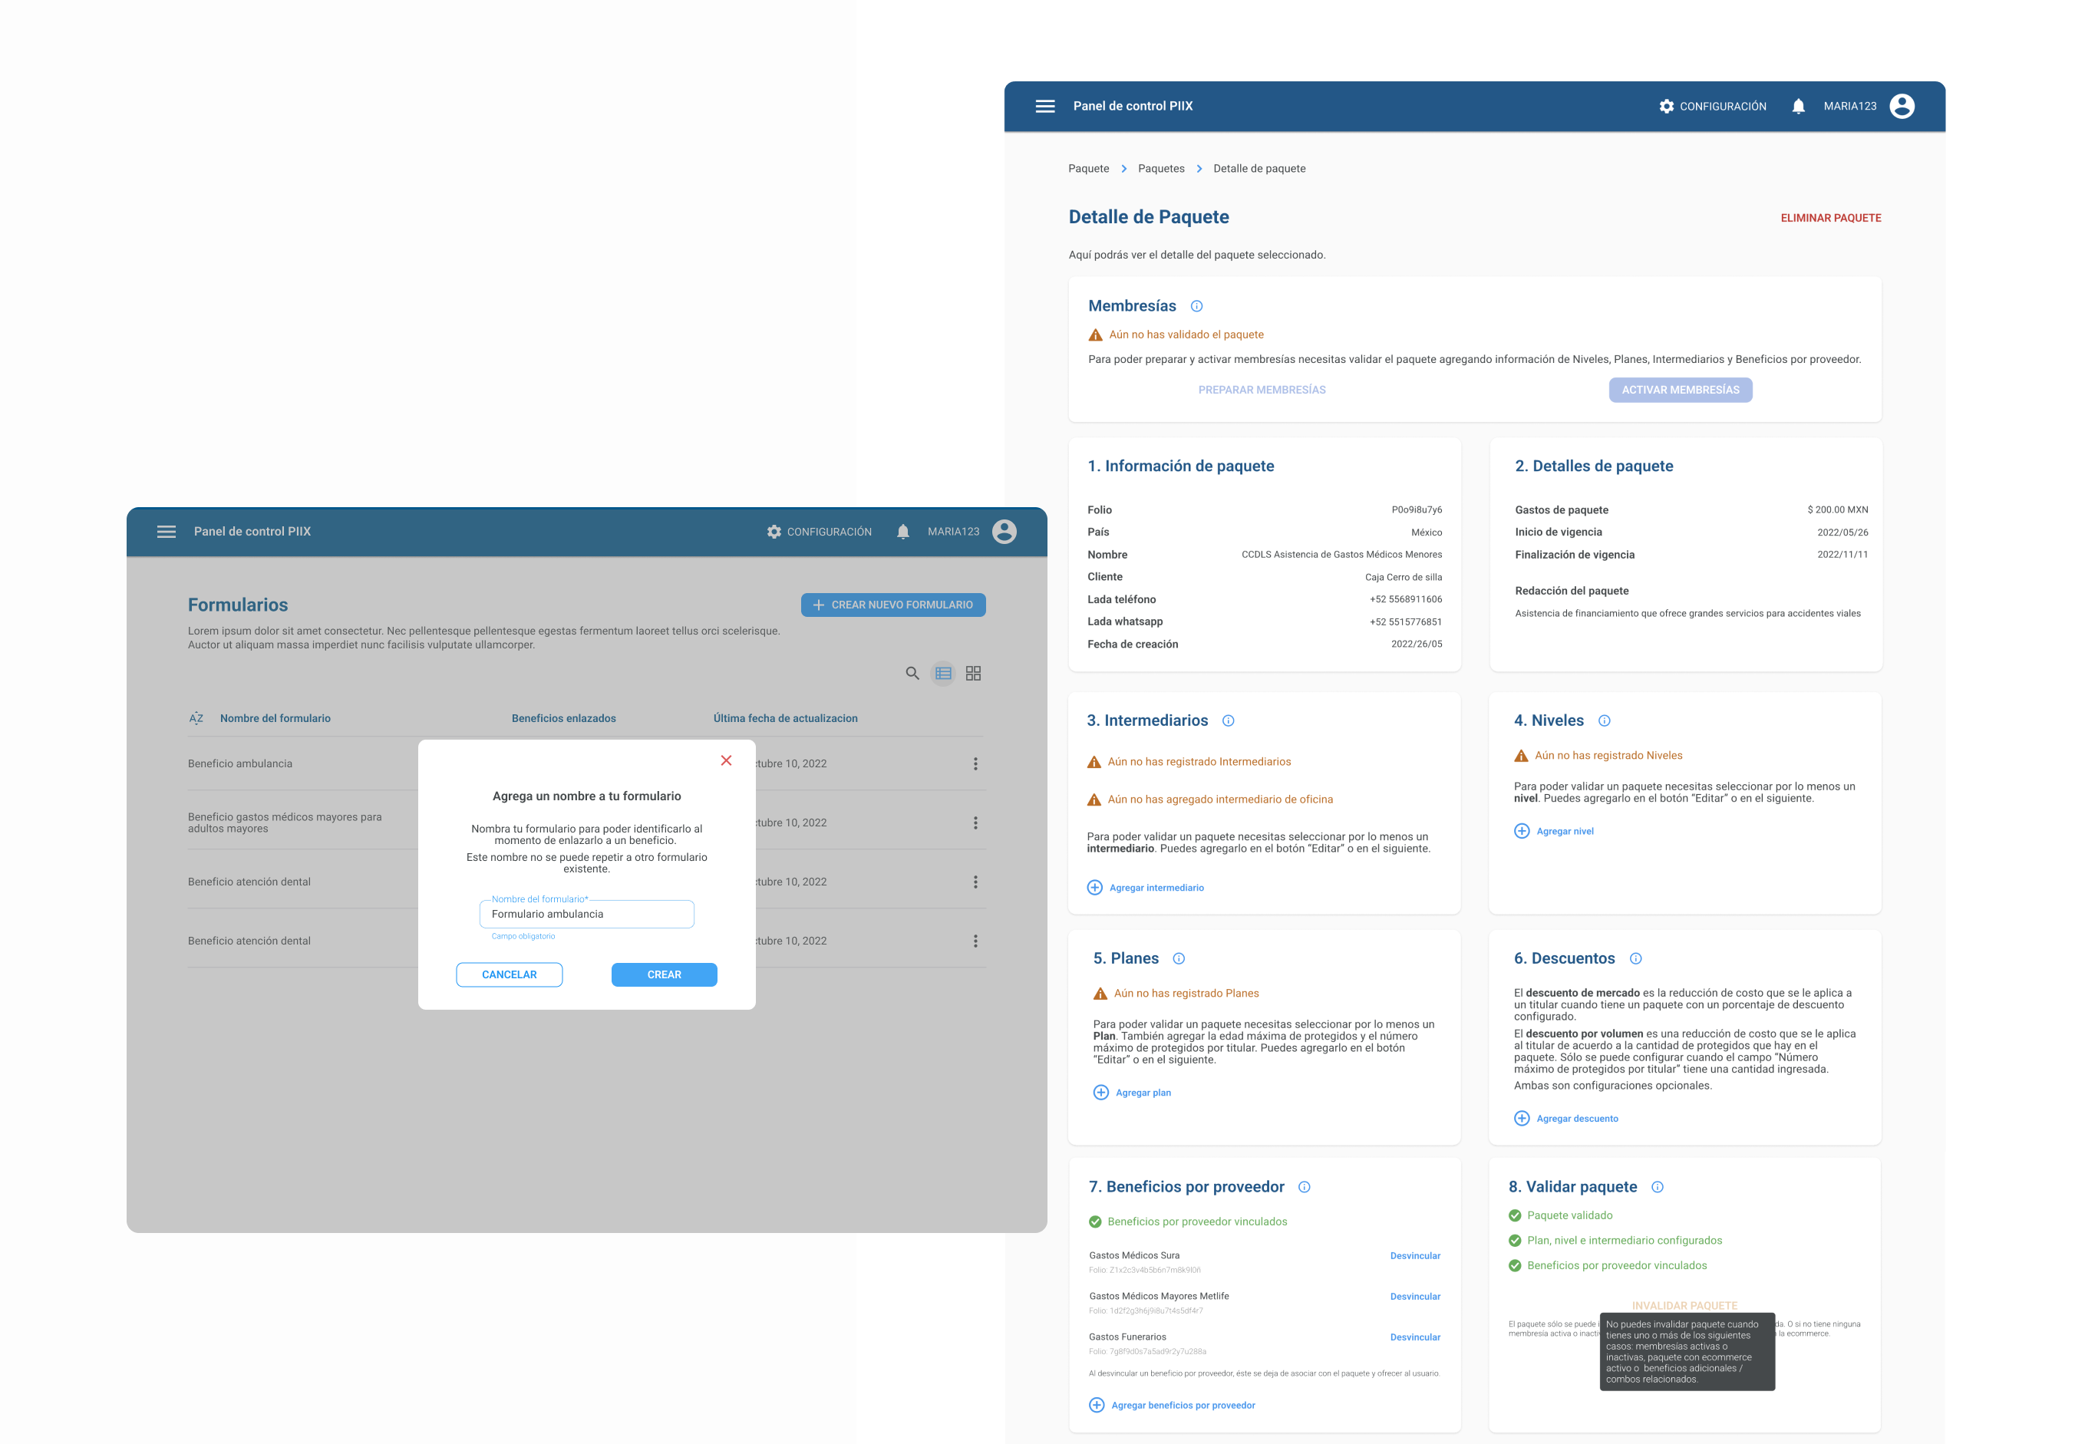This screenshot has height=1444, width=2075.
Task: Click info icon next to 6. Descuentos
Action: 1636,959
